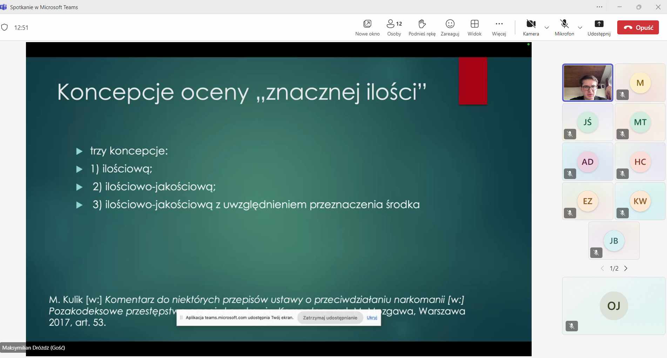
Task: Click muted mic icon on HC tile
Action: (x=622, y=174)
